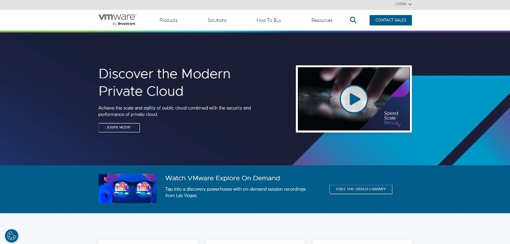The height and width of the screenshot is (244, 510).
Task: Open the Solutions menu
Action: click(x=217, y=20)
